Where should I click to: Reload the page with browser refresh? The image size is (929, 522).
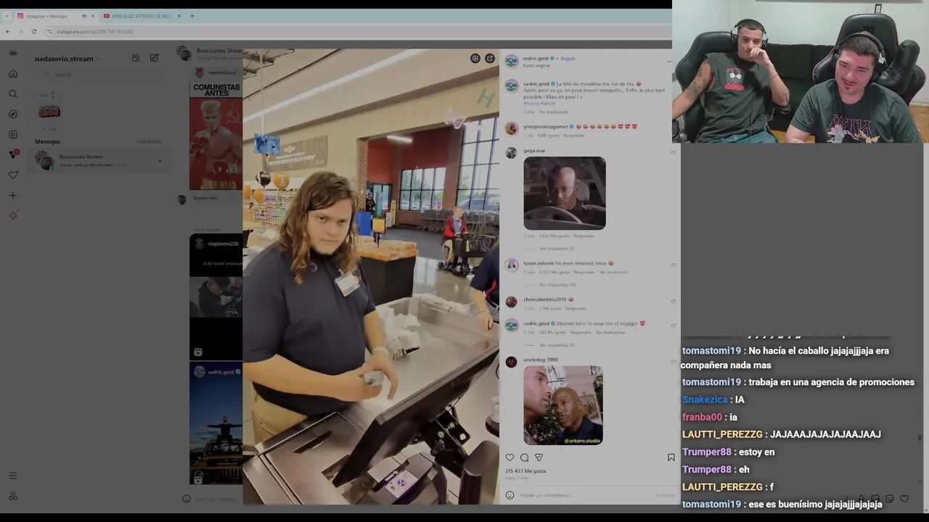pos(34,31)
